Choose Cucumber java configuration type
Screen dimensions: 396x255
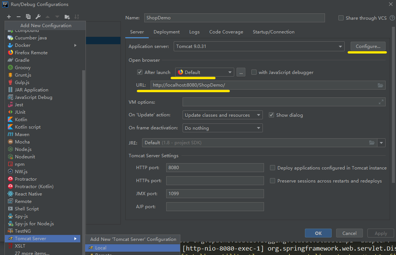tap(43, 38)
